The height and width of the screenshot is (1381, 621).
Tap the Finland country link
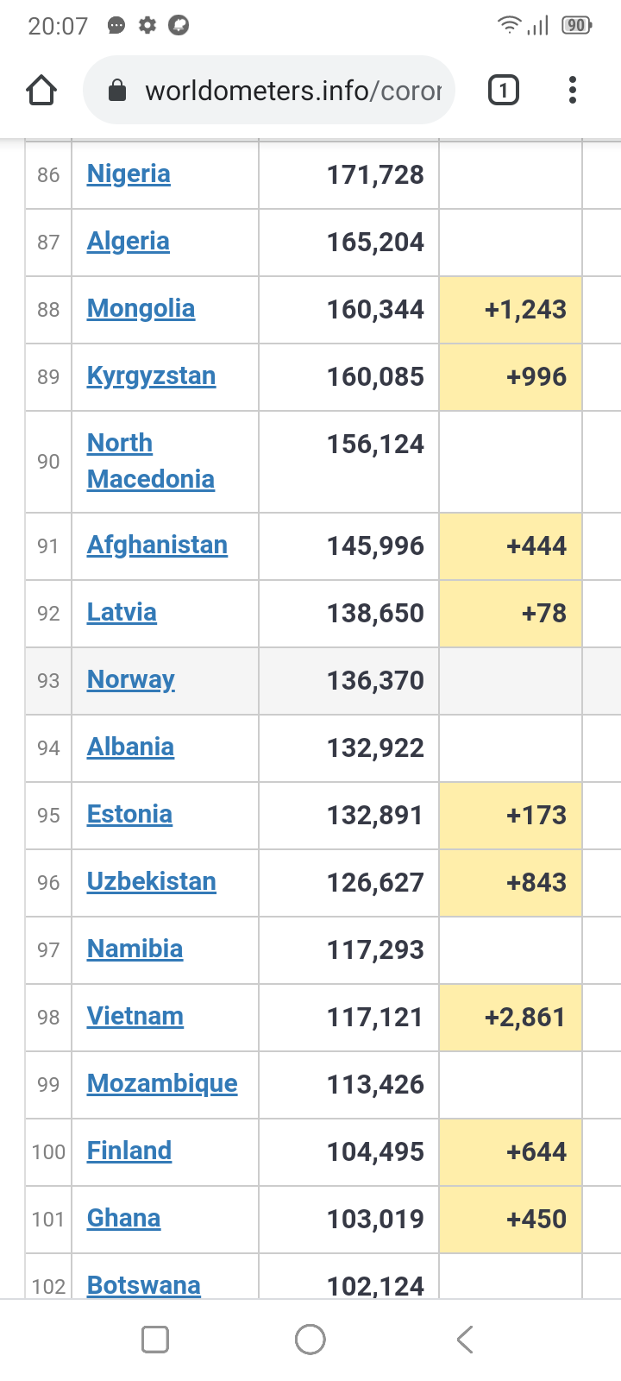coord(129,1151)
